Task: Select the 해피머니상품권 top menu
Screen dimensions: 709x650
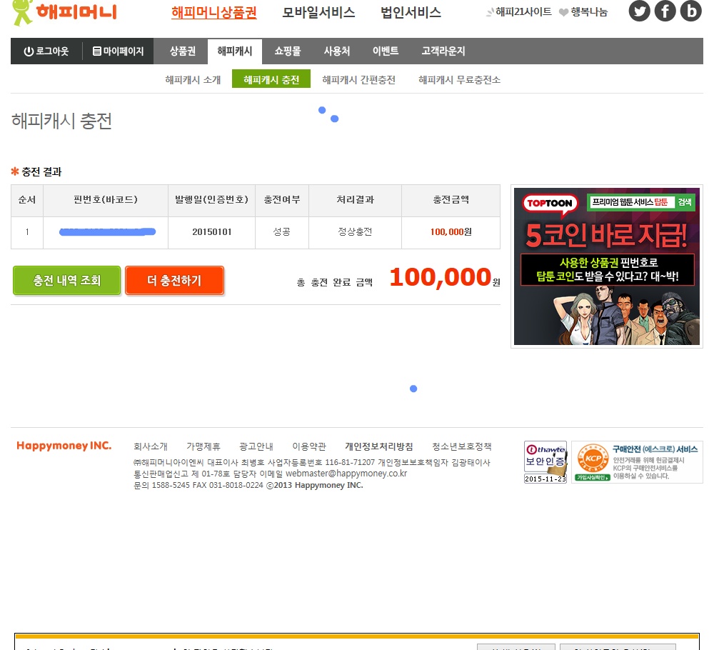Action: 213,13
